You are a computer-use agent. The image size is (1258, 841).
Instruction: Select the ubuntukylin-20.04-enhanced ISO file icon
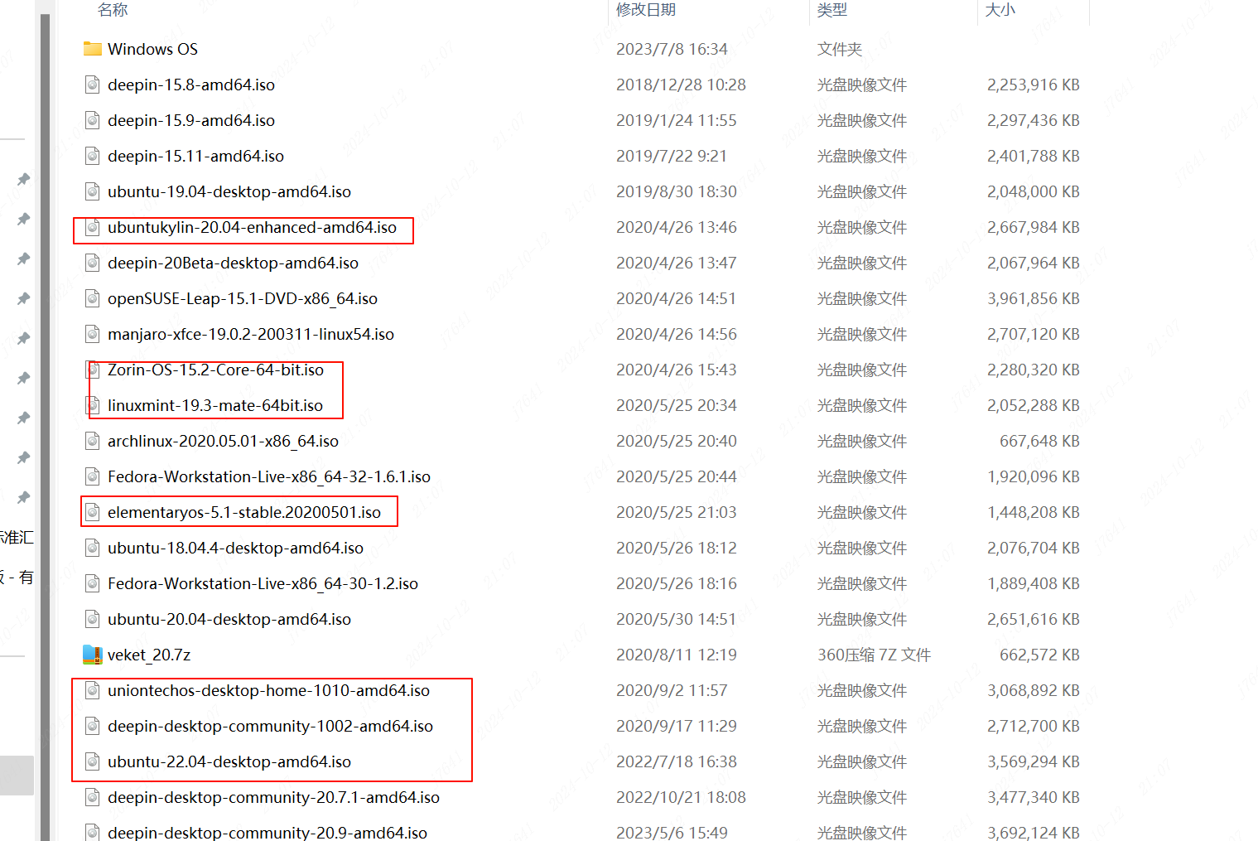tap(93, 227)
